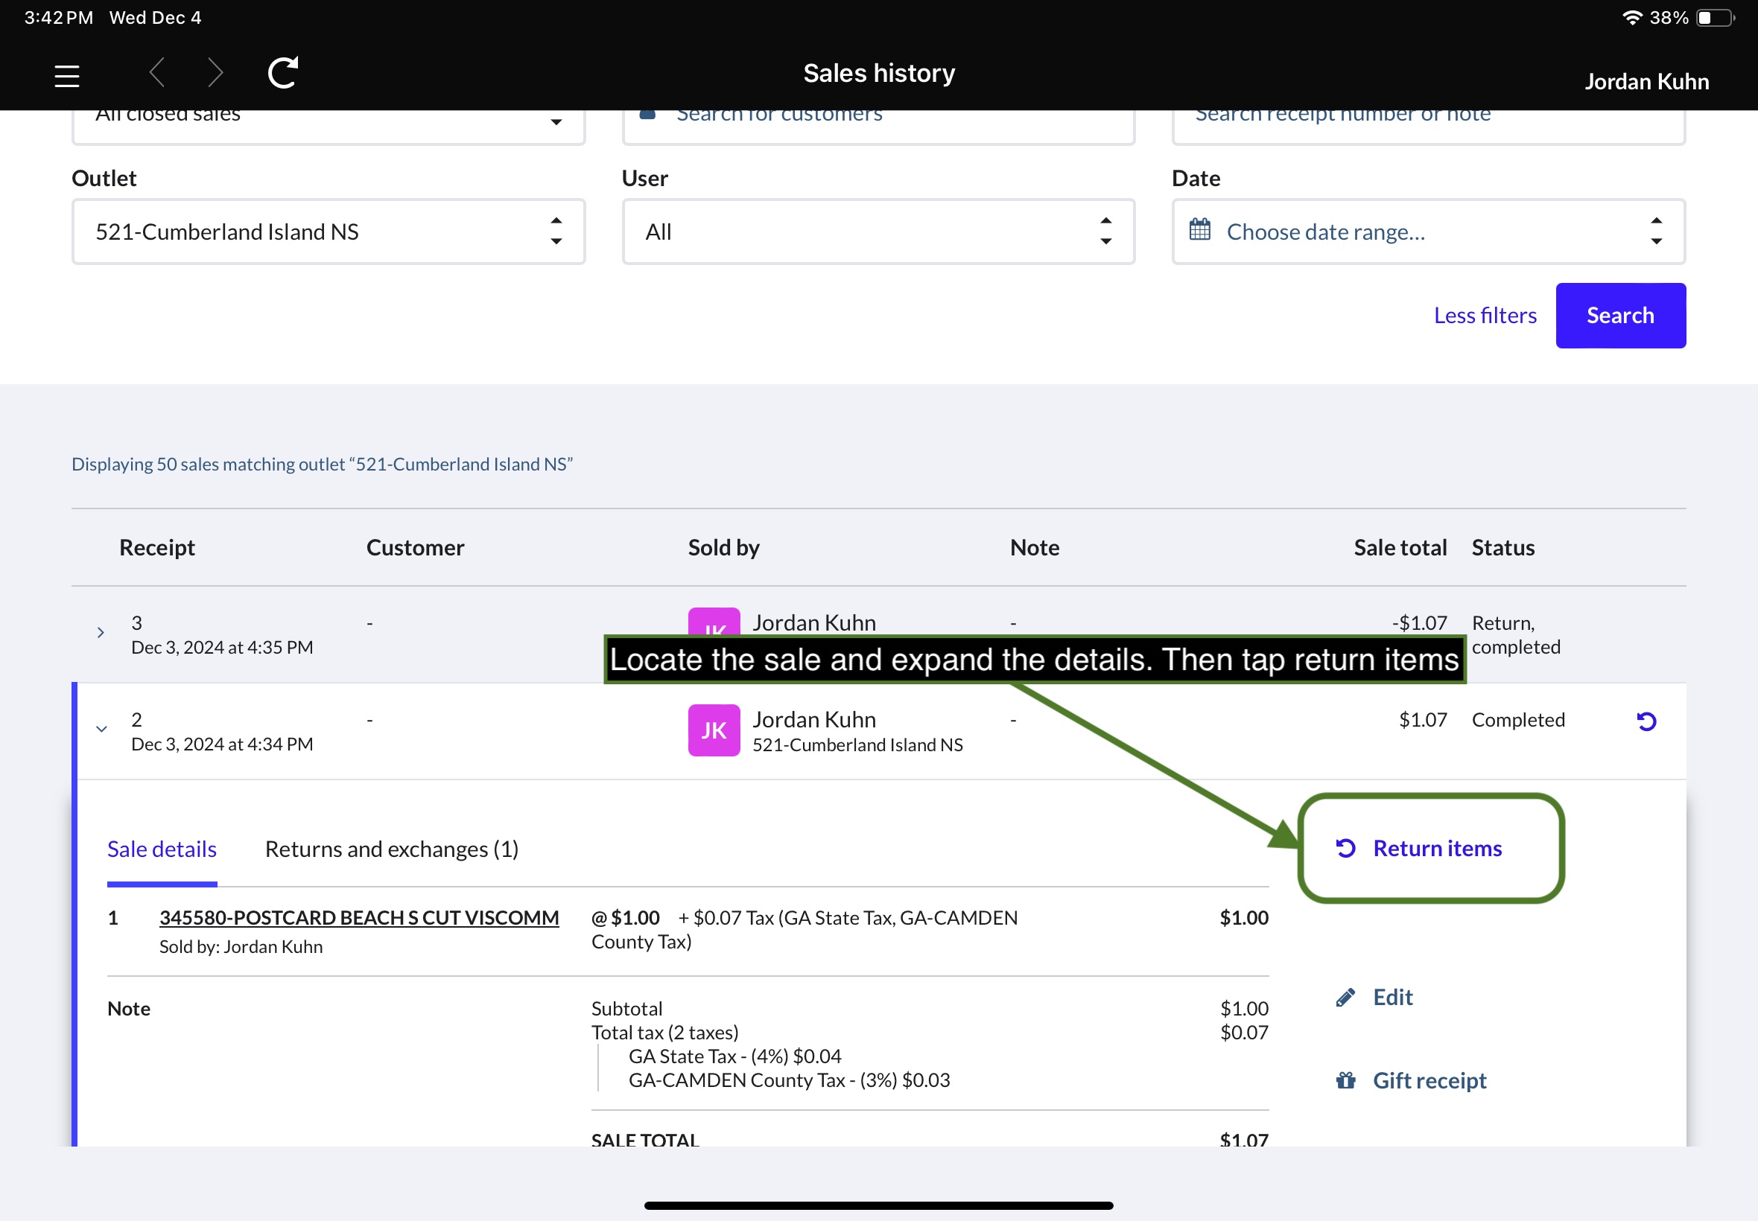Select the Customer column header

coord(415,547)
